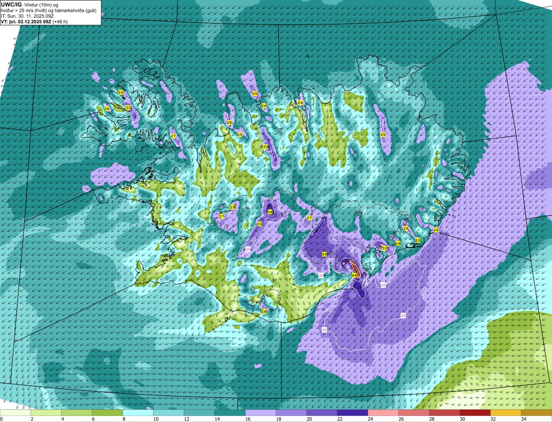Screen dimensions: 552x422
Task: Click the 16–18 m/s lavender scale swatch
Action: click(260, 413)
